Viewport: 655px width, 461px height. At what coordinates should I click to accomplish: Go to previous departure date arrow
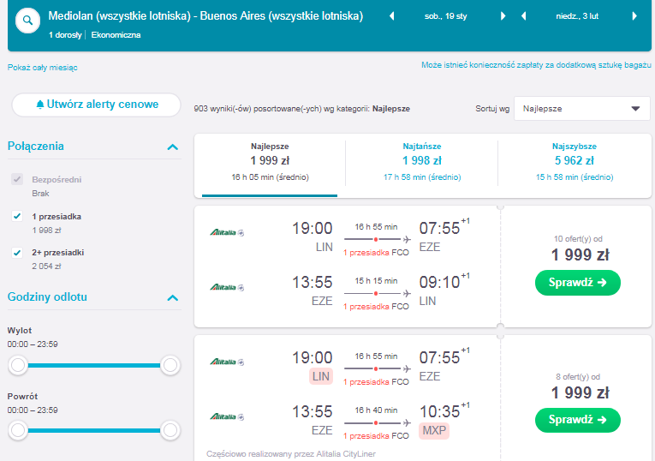[x=392, y=16]
